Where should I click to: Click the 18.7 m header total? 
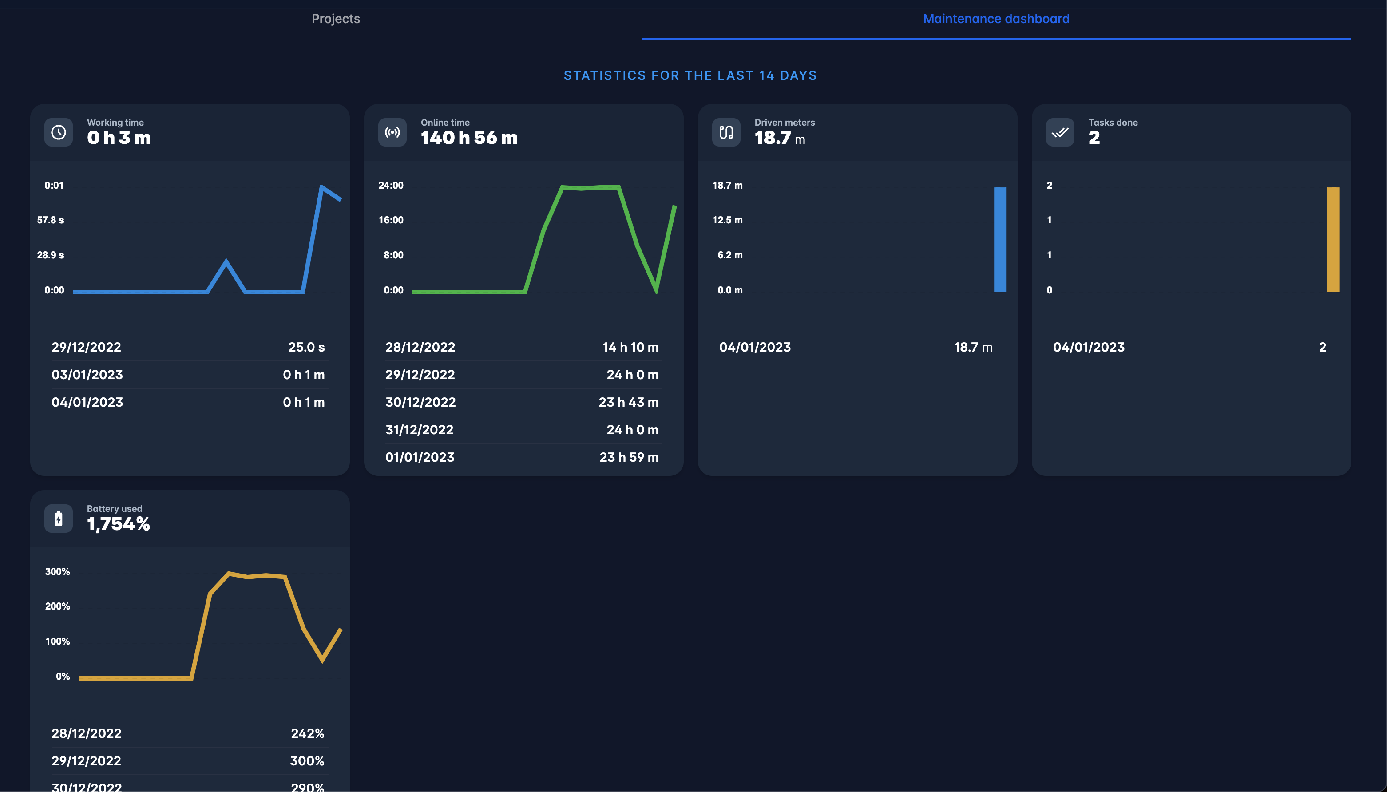[780, 138]
